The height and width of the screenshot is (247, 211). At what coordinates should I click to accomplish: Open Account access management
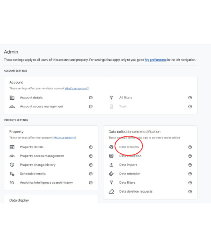[42, 106]
